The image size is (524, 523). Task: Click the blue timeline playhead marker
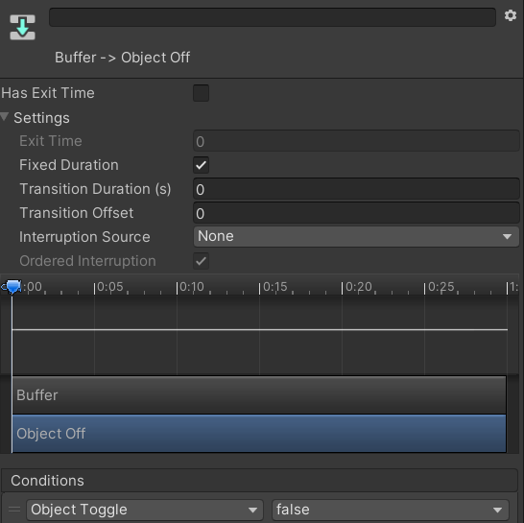(12, 287)
